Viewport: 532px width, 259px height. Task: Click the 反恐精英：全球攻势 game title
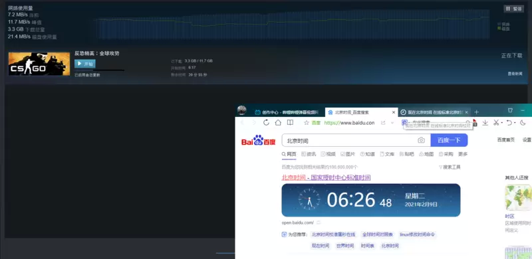coord(96,53)
